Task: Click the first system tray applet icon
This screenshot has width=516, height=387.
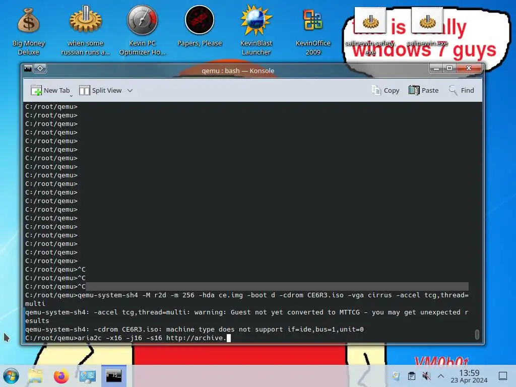Action: (x=396, y=376)
